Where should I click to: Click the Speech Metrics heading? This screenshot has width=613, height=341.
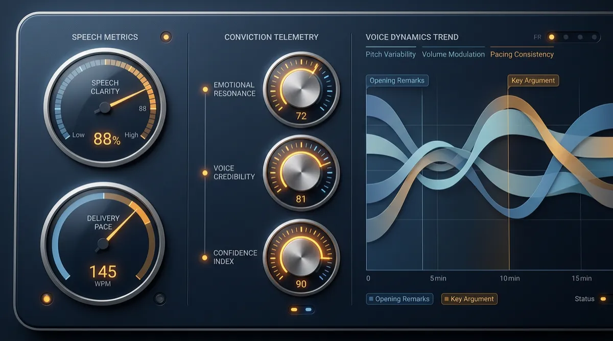tap(105, 37)
